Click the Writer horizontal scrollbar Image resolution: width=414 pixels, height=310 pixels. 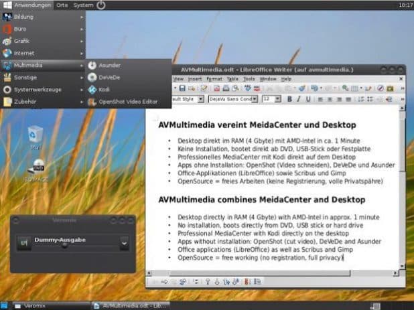[272, 273]
